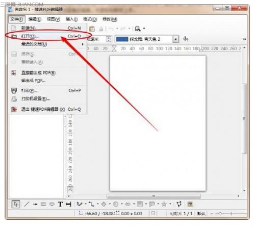Open the basic shapes dropdown arrow

coord(110,204)
